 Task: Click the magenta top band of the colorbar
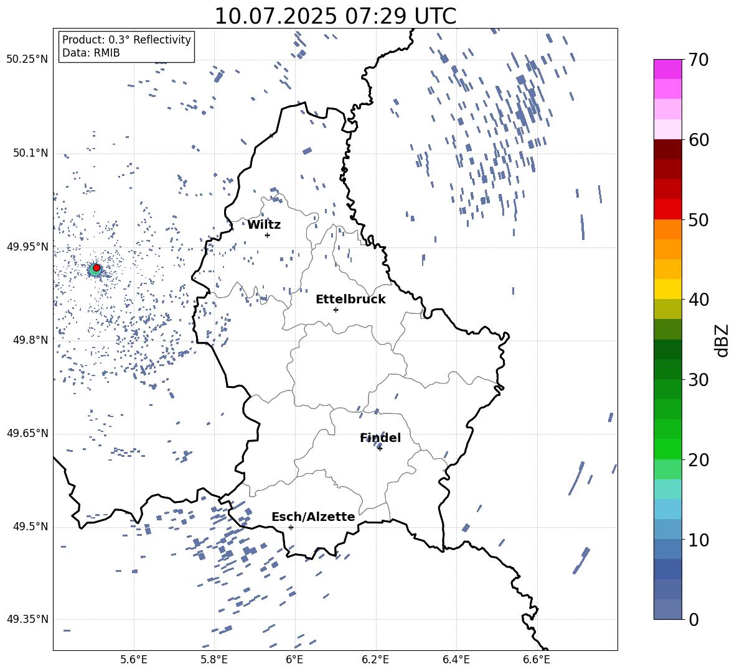point(667,70)
